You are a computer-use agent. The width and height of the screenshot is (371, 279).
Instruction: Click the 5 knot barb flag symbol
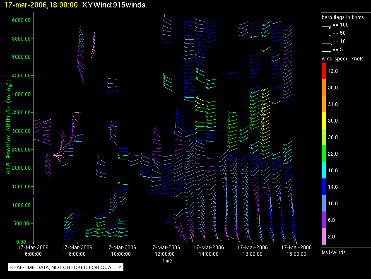327,52
